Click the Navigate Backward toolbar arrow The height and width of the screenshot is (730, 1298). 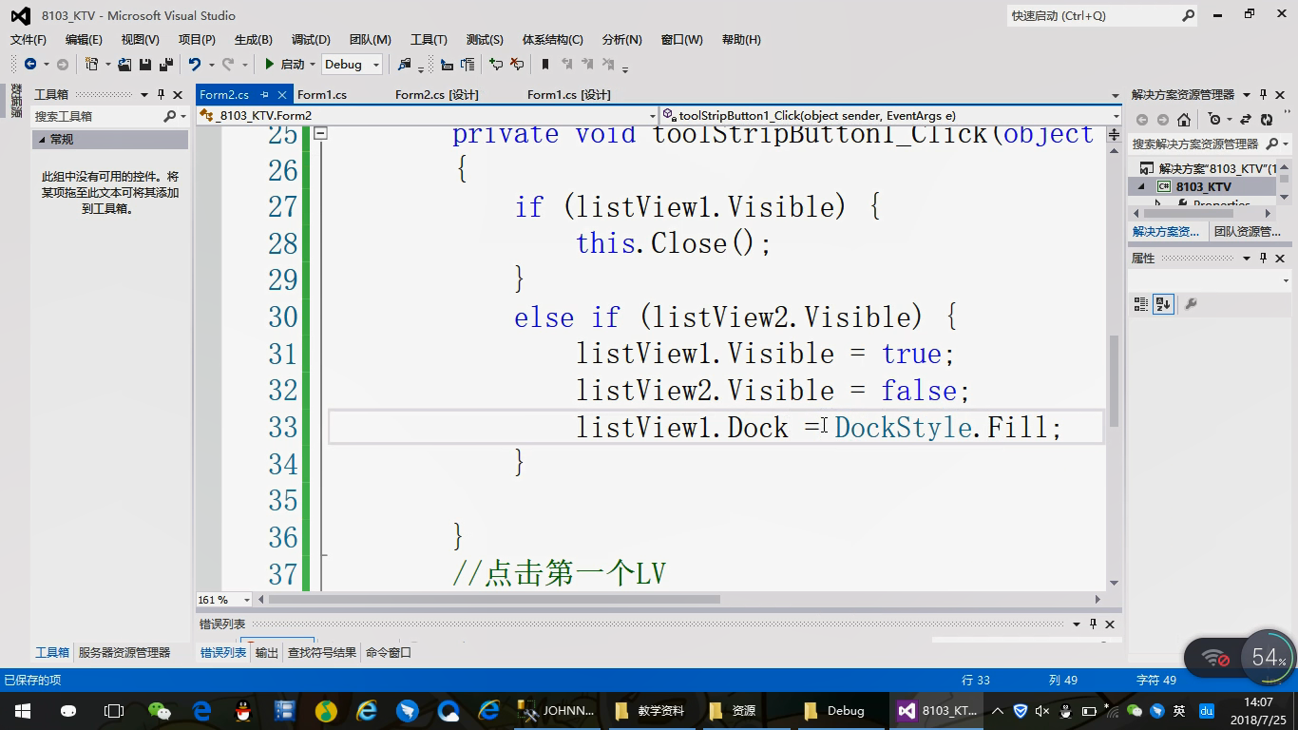pyautogui.click(x=30, y=65)
